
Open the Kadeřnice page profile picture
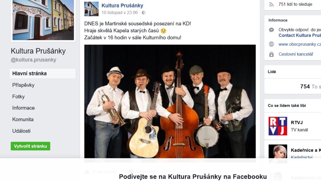click(278, 153)
